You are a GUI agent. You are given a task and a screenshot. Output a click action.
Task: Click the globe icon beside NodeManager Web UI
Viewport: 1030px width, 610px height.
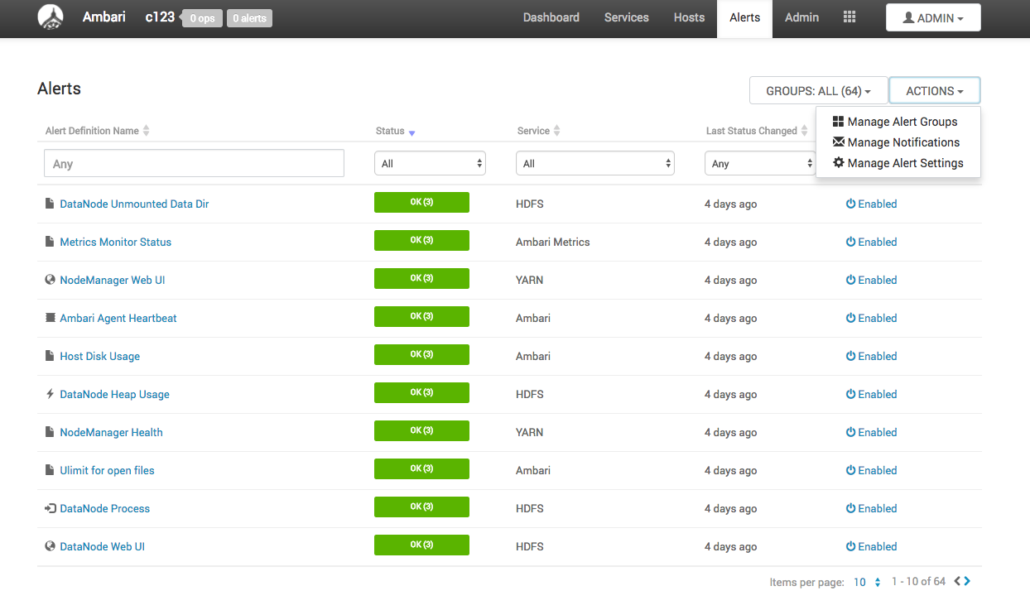tap(49, 280)
